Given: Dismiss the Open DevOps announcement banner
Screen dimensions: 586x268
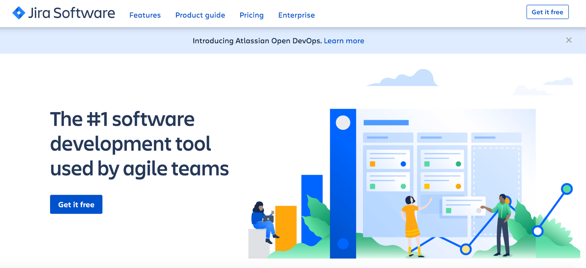Looking at the screenshot, I should (569, 40).
